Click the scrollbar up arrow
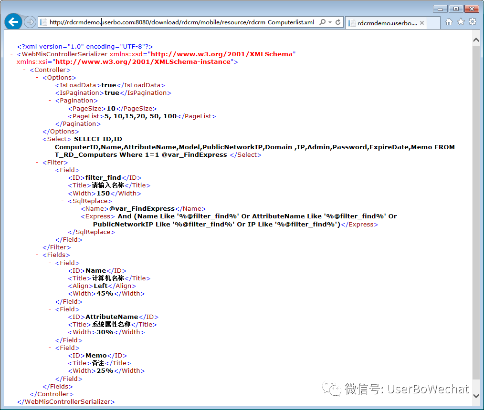The height and width of the screenshot is (410, 484). [x=476, y=40]
